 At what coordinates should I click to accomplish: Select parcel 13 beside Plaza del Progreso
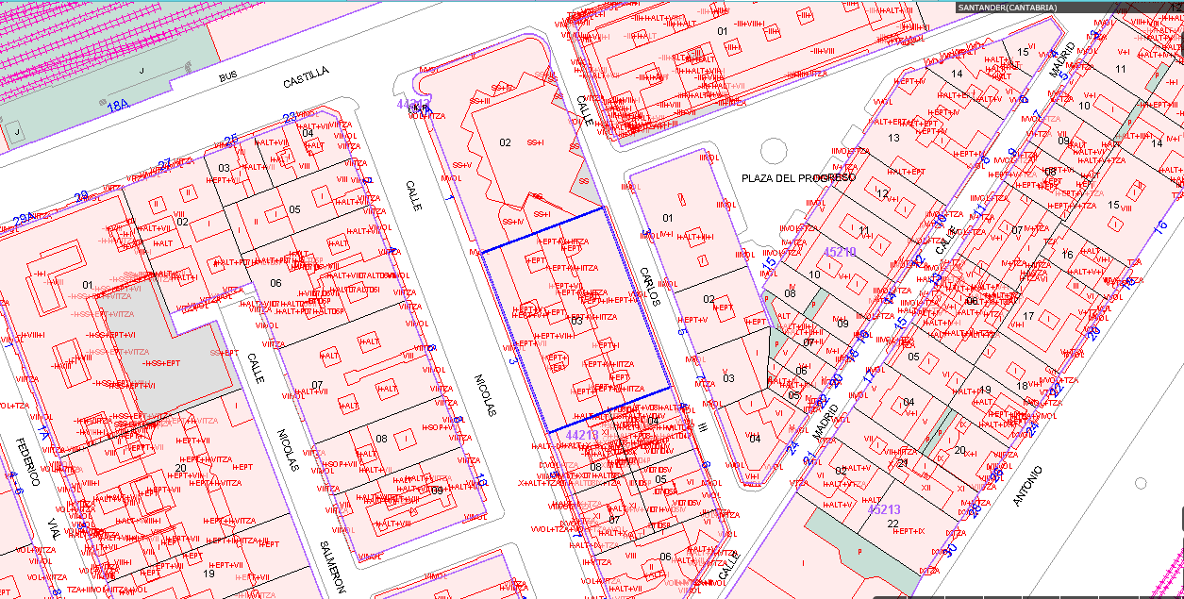(x=893, y=138)
